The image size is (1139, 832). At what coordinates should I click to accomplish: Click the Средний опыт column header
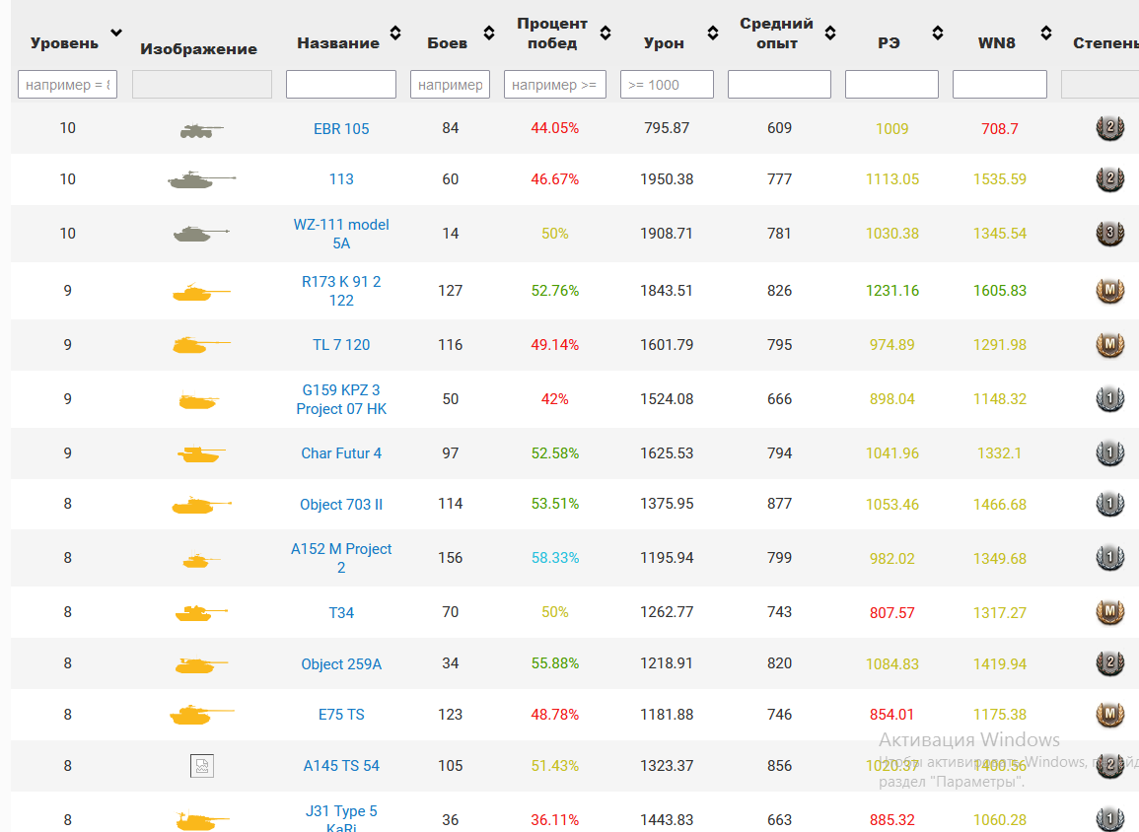coord(776,34)
